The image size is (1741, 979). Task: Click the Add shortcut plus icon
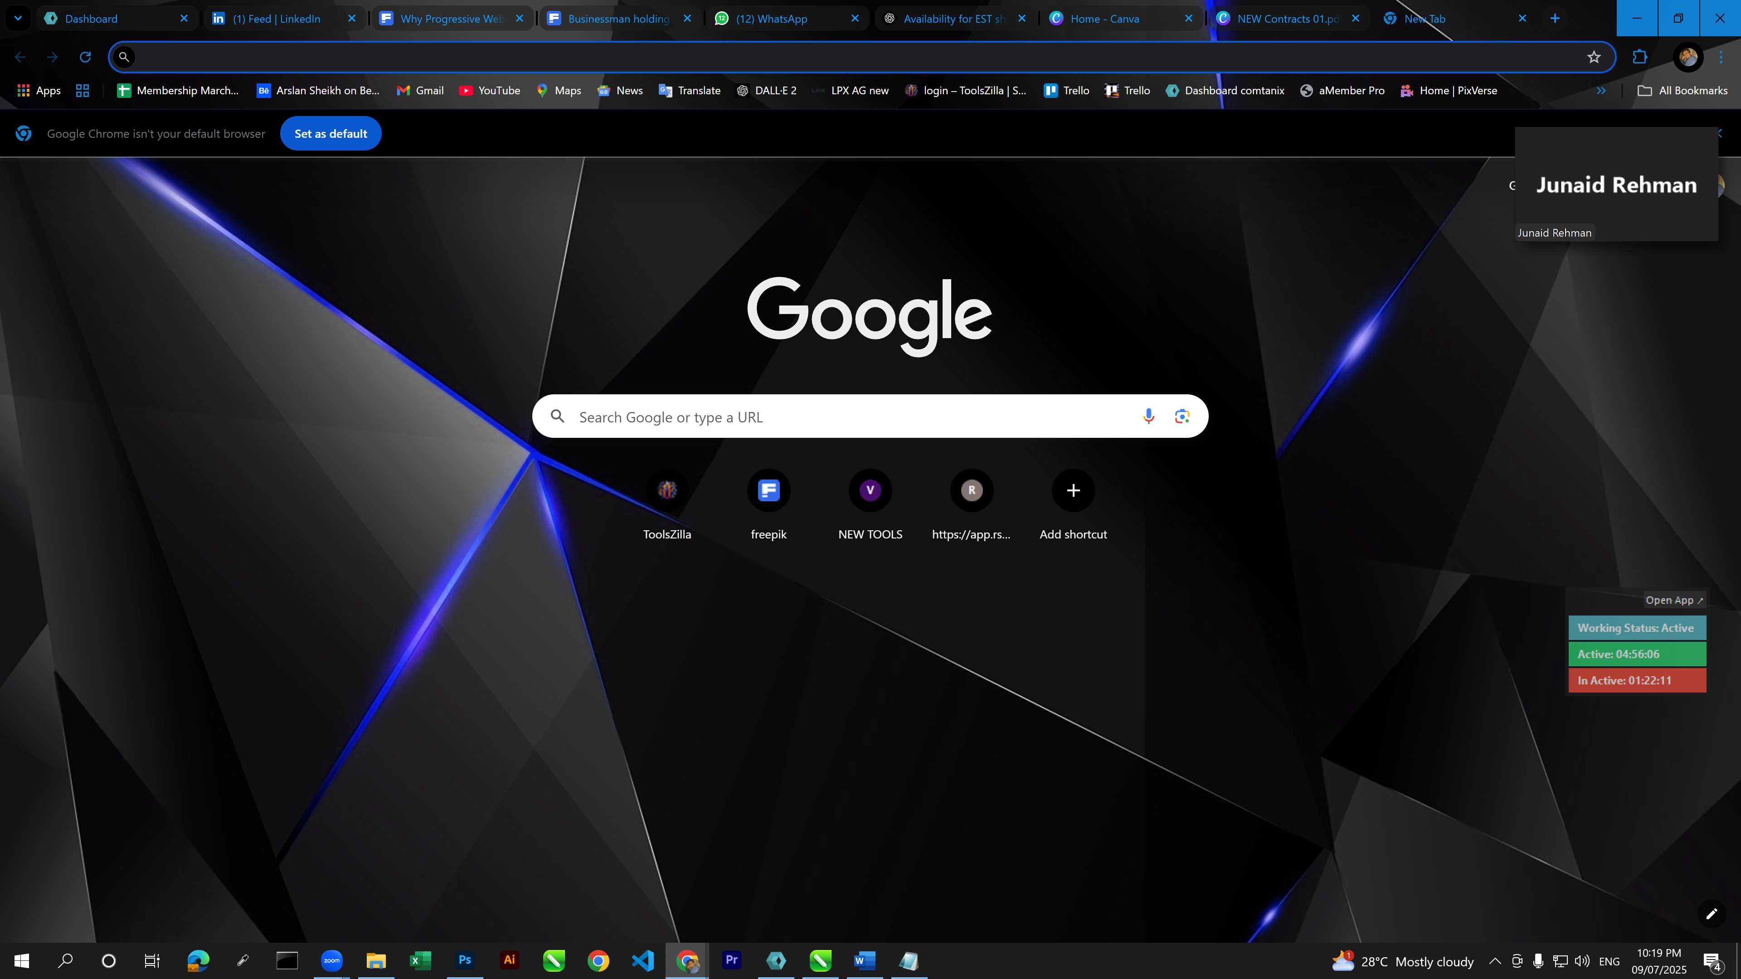click(x=1073, y=490)
